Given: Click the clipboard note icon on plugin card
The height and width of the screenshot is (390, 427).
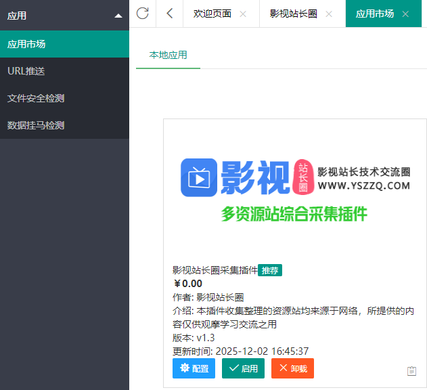Looking at the screenshot, I should (411, 371).
